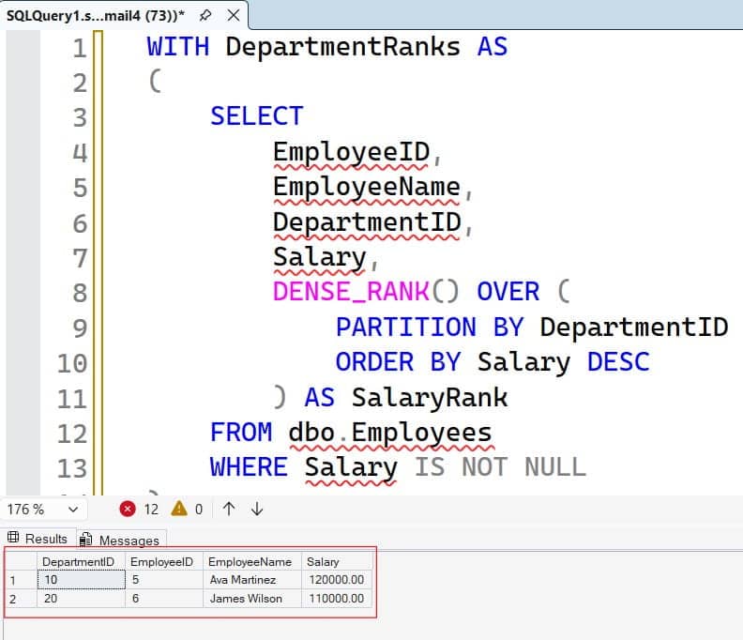
Task: Click the EmployeeName column header
Action: click(252, 562)
